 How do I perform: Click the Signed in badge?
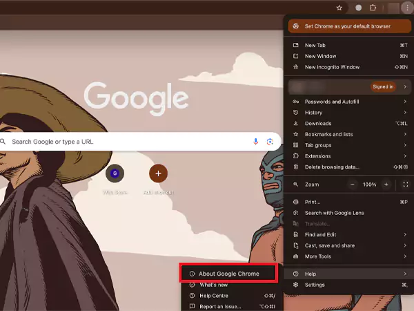click(x=383, y=86)
